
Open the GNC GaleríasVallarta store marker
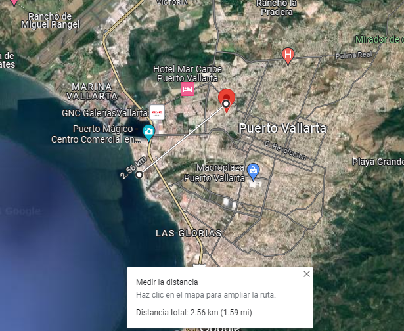(x=157, y=112)
